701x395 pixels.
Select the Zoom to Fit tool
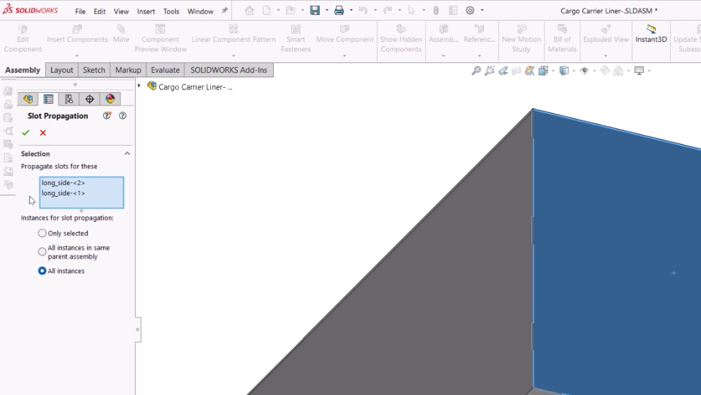tap(477, 71)
